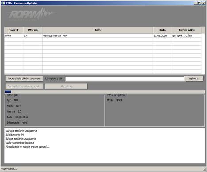Click the 'Typ TPR' file info line
This screenshot has height=172, width=207.
[12, 100]
